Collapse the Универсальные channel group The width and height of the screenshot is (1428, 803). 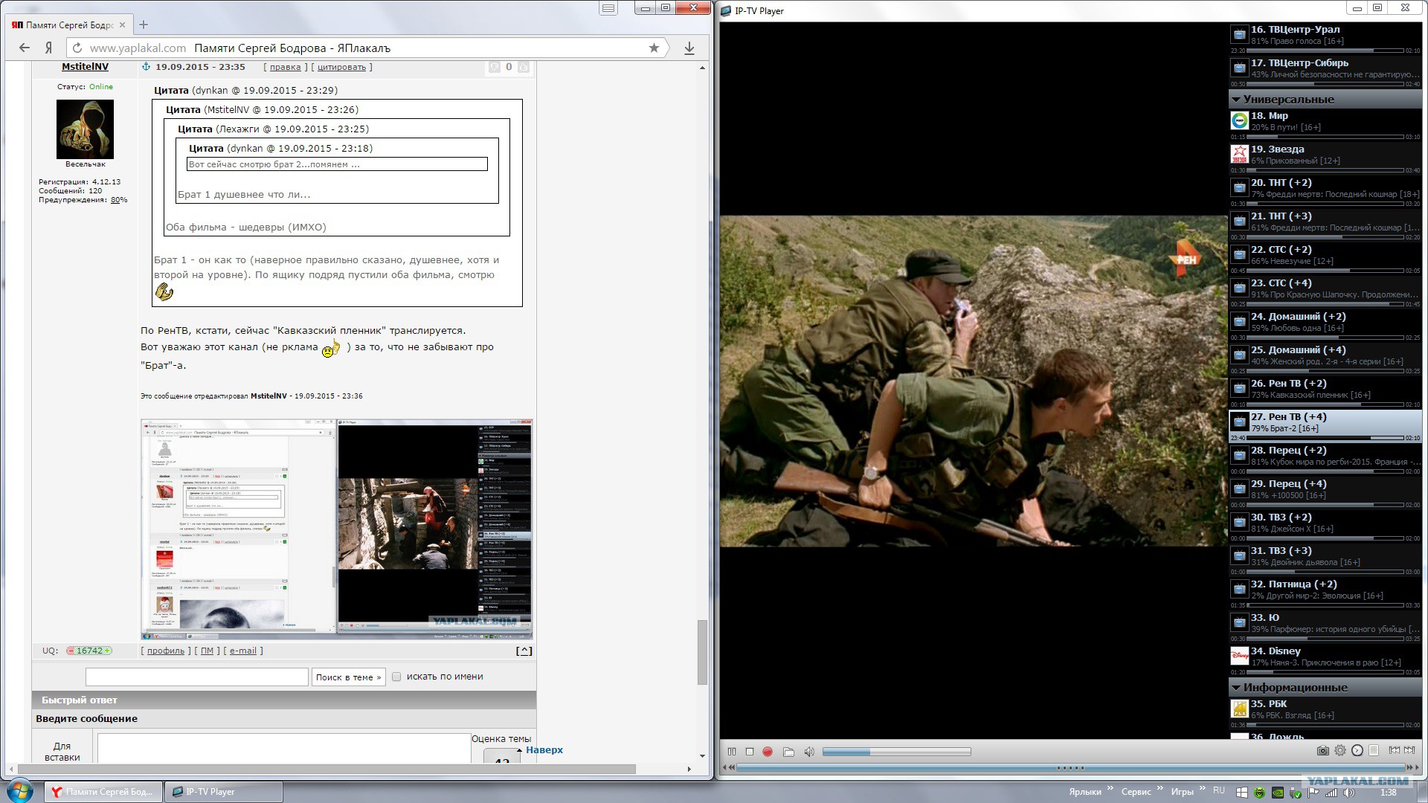click(1236, 100)
